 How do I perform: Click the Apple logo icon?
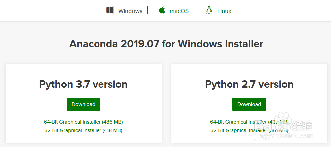[162, 10]
